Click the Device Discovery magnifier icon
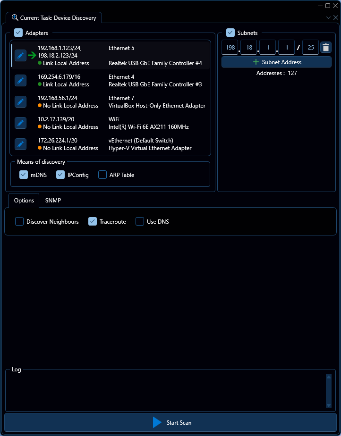341x436 pixels. tap(14, 18)
